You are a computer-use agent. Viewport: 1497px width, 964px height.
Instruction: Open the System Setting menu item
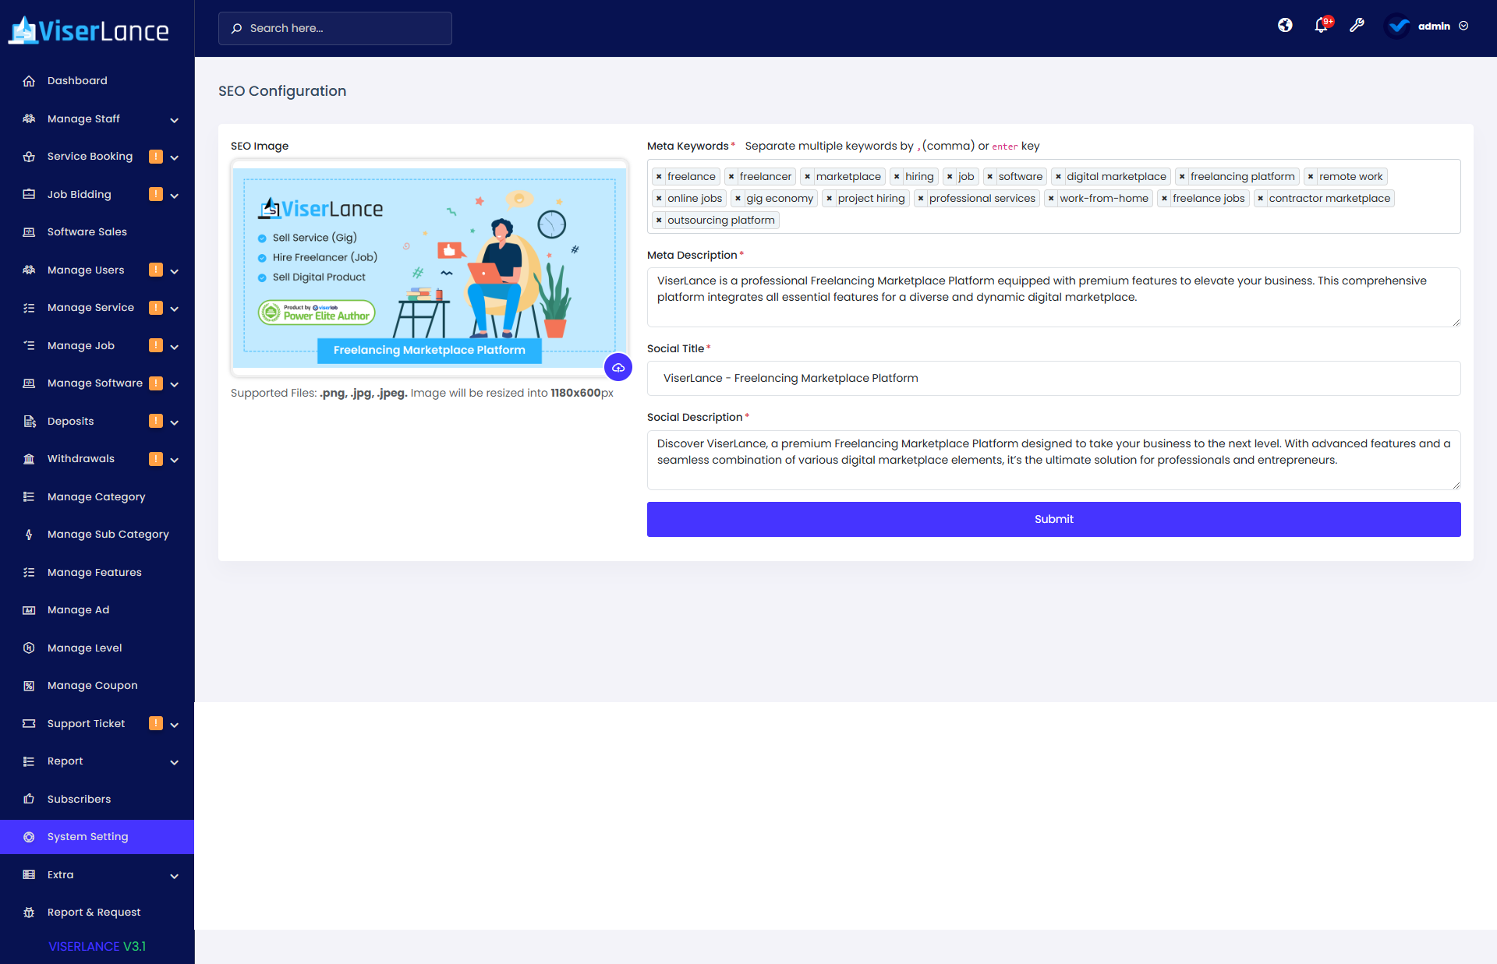87,836
